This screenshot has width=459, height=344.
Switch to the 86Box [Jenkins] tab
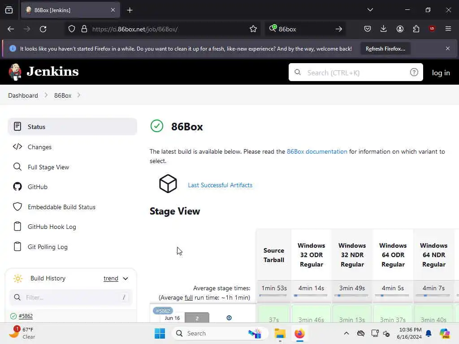tap(70, 10)
